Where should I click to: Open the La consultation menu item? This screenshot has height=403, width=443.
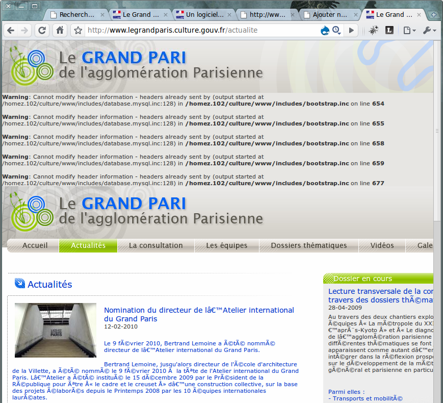pos(155,245)
